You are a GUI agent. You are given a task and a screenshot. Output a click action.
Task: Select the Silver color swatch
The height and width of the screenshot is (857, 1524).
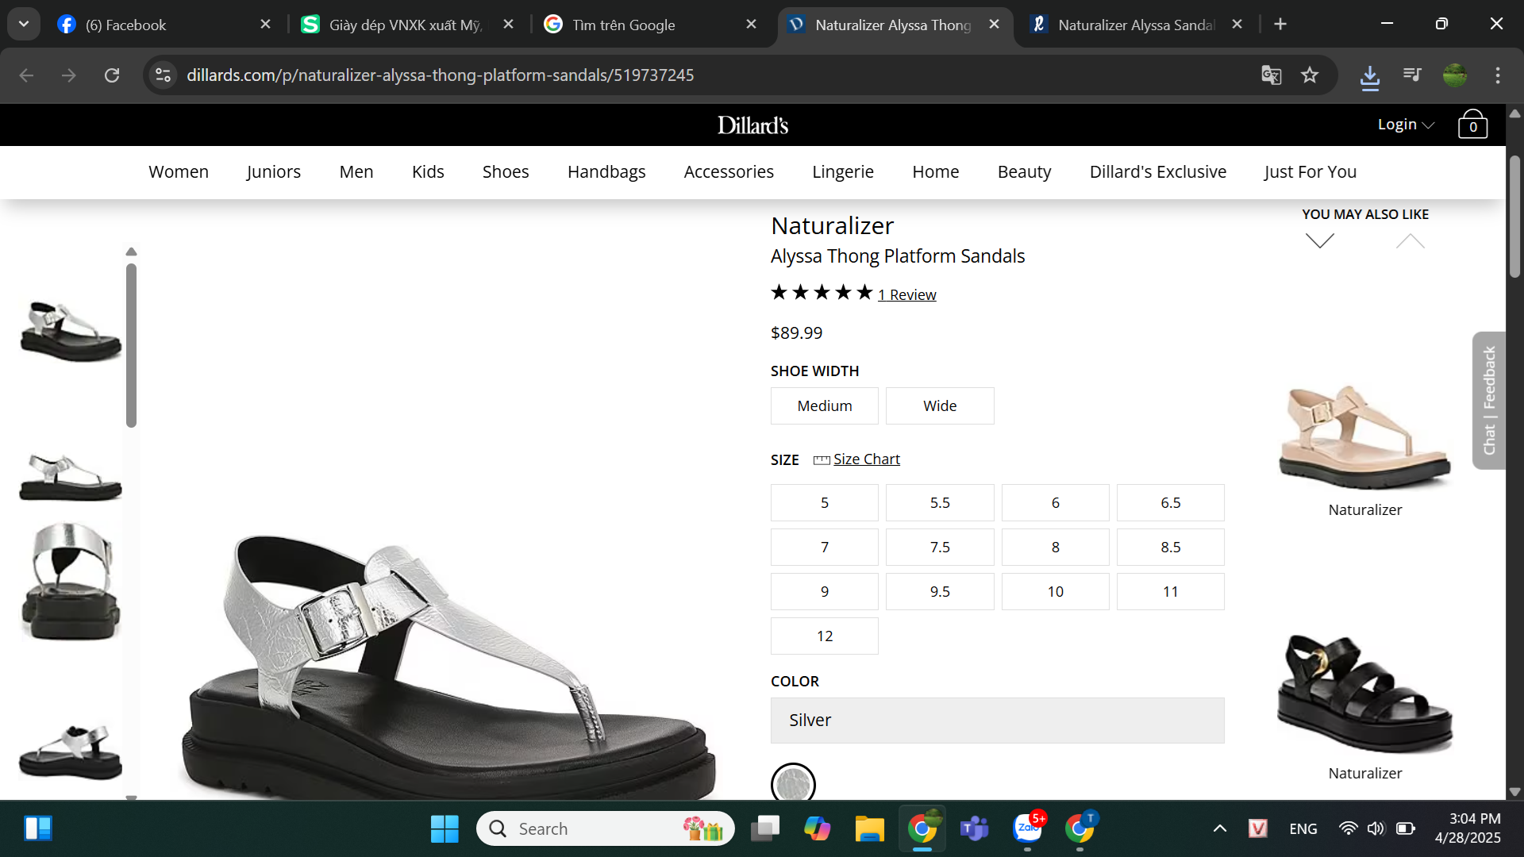click(792, 784)
